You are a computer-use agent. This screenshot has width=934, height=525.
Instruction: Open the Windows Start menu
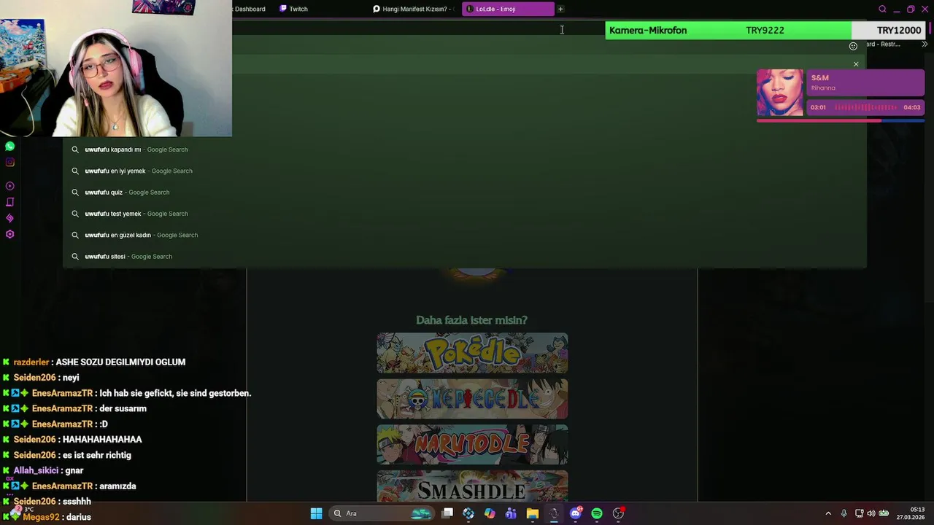tap(316, 513)
